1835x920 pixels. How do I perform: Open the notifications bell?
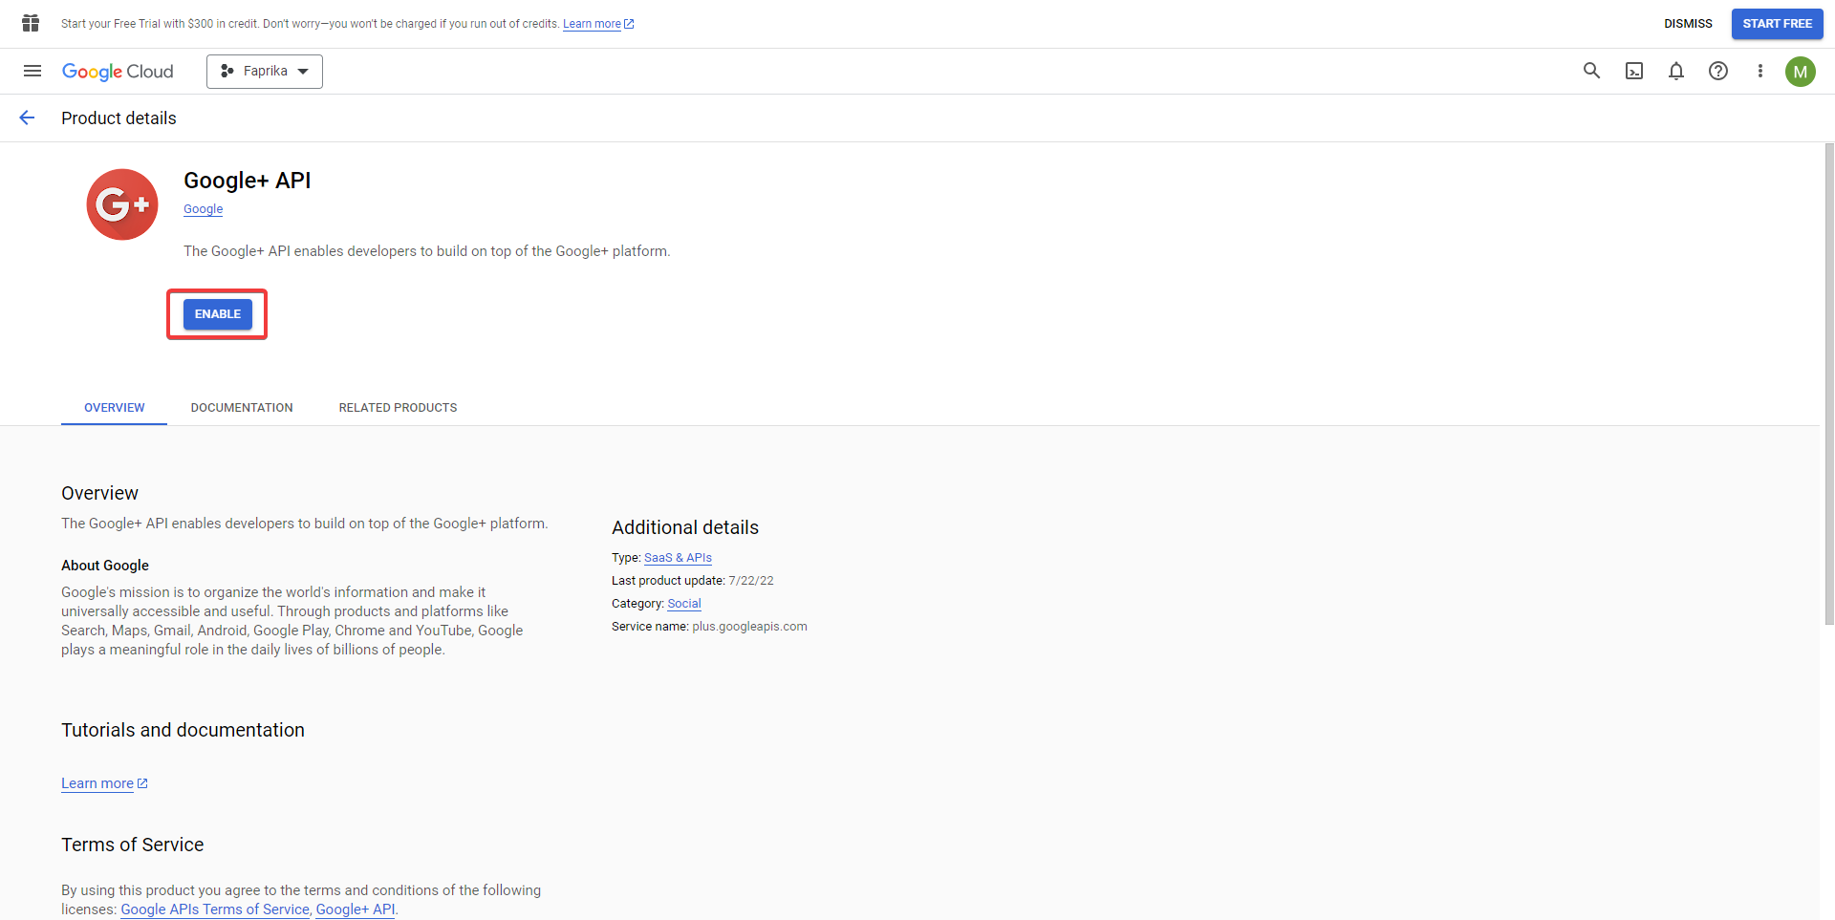[x=1676, y=71]
